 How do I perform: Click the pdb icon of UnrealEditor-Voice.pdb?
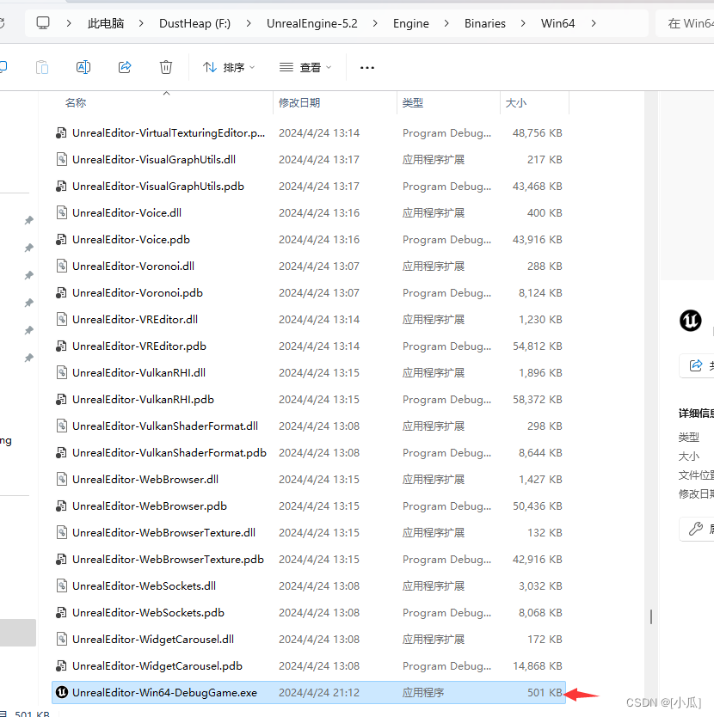(61, 240)
